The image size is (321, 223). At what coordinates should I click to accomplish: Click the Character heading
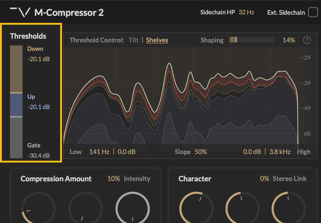[195, 179]
